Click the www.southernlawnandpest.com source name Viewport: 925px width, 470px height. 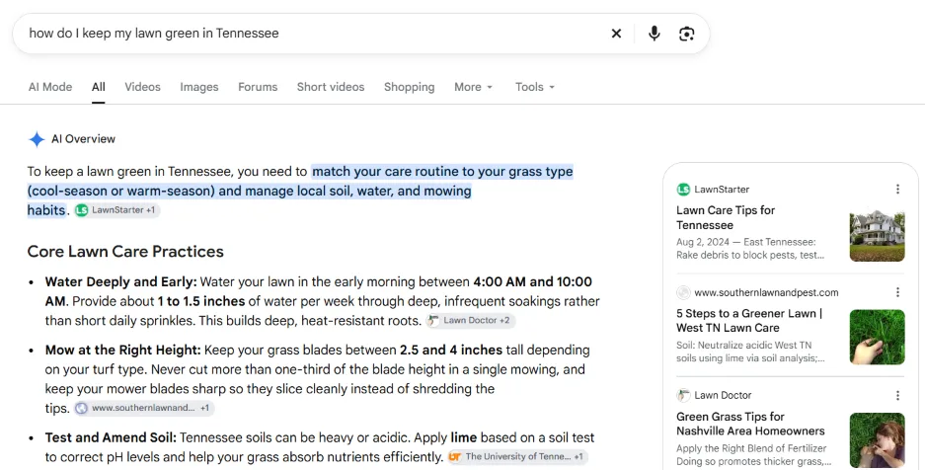(766, 292)
